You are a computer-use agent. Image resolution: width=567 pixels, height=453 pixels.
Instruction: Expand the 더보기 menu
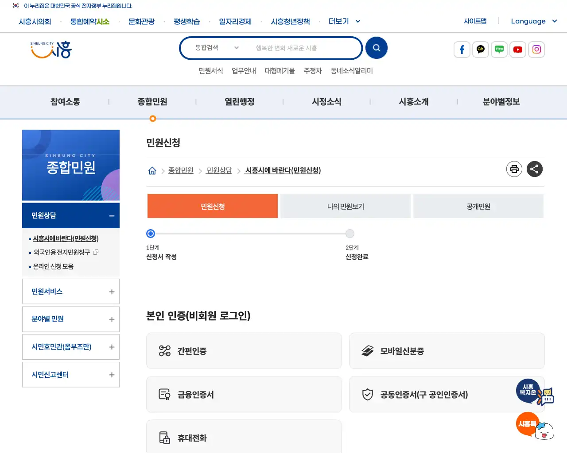(x=344, y=21)
